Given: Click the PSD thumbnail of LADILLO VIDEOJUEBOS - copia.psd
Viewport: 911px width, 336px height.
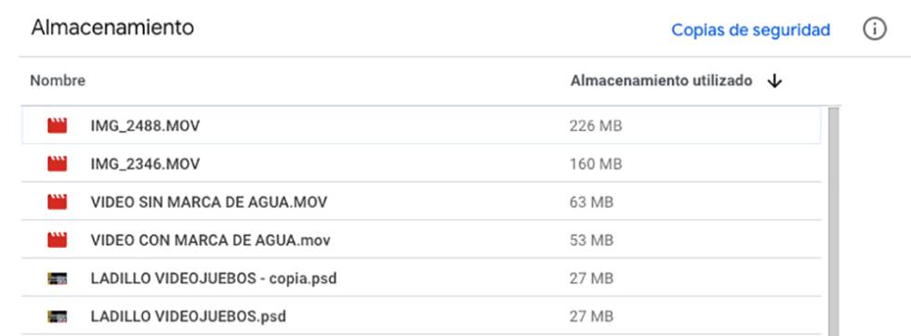Looking at the screenshot, I should pyautogui.click(x=57, y=278).
